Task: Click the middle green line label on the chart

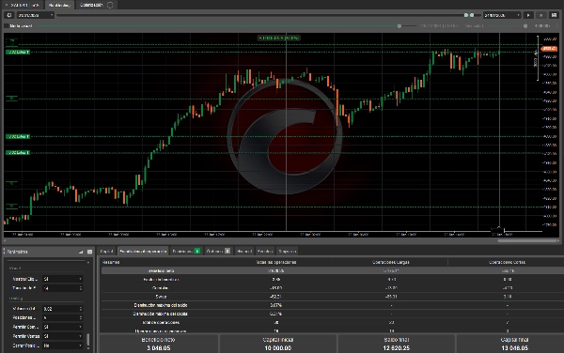Action: click(x=18, y=136)
